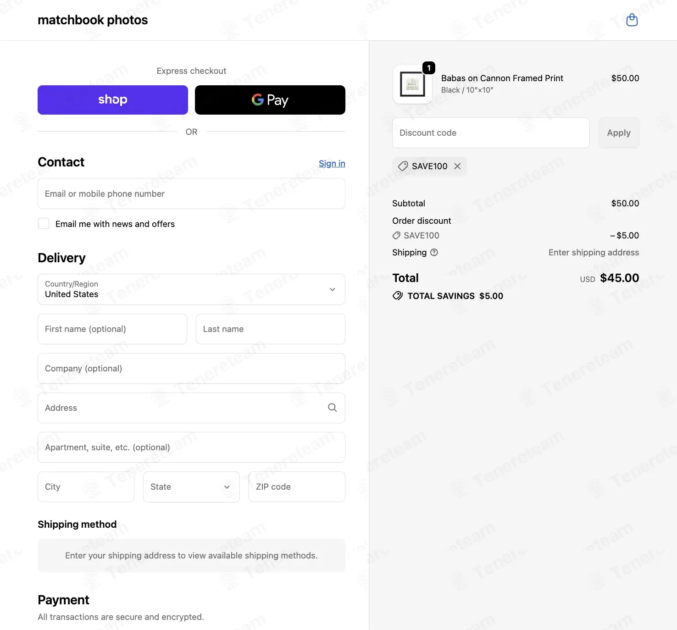This screenshot has height=630, width=677.
Task: Select the Last name field
Action: click(271, 329)
